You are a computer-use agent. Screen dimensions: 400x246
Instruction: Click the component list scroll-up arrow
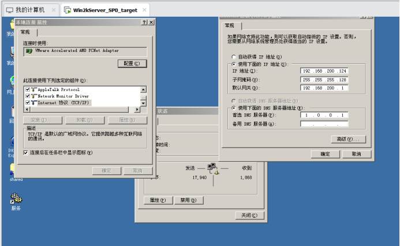143,89
